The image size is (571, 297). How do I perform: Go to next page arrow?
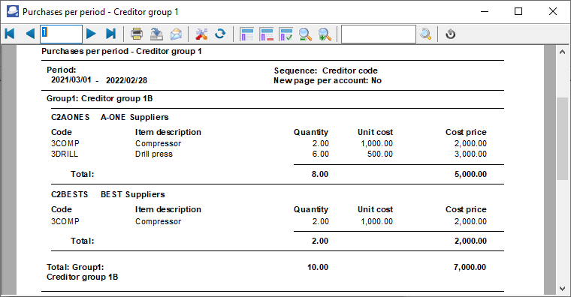coord(91,34)
